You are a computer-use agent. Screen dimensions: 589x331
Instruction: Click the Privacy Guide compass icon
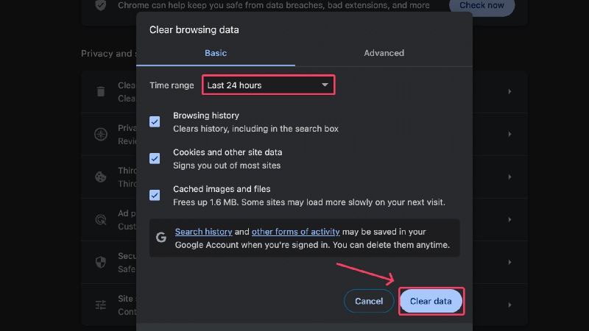(x=101, y=135)
